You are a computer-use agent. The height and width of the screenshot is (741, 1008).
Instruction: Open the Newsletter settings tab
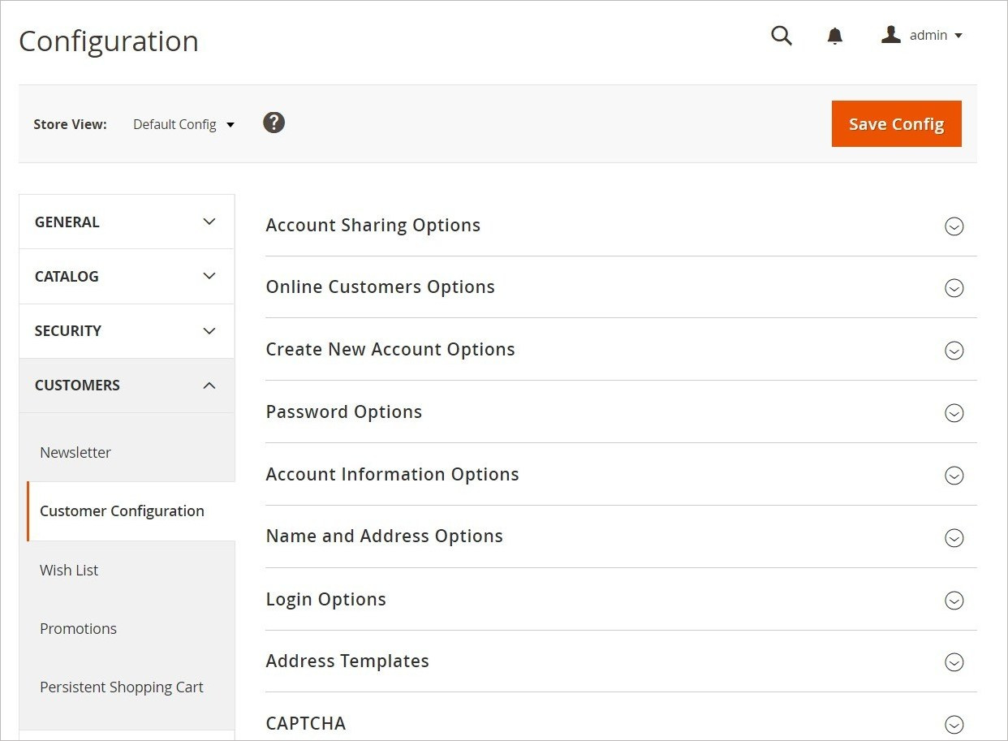pos(75,452)
